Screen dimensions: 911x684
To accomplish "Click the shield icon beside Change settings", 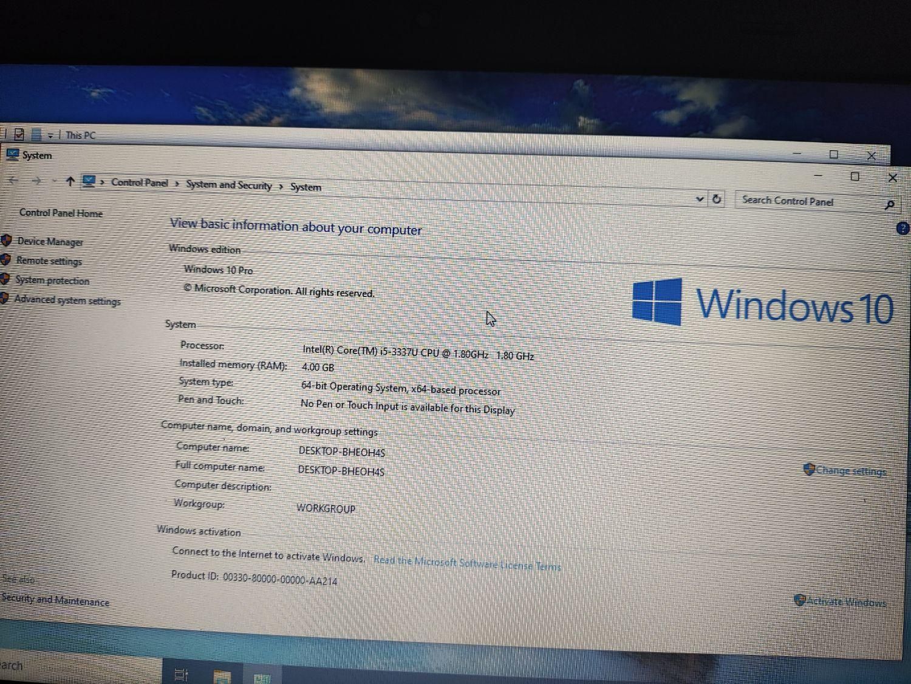I will click(808, 469).
